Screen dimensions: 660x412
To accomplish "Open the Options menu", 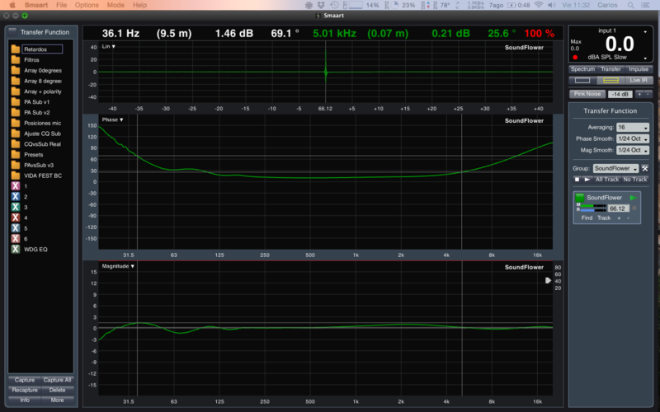I will click(87, 5).
